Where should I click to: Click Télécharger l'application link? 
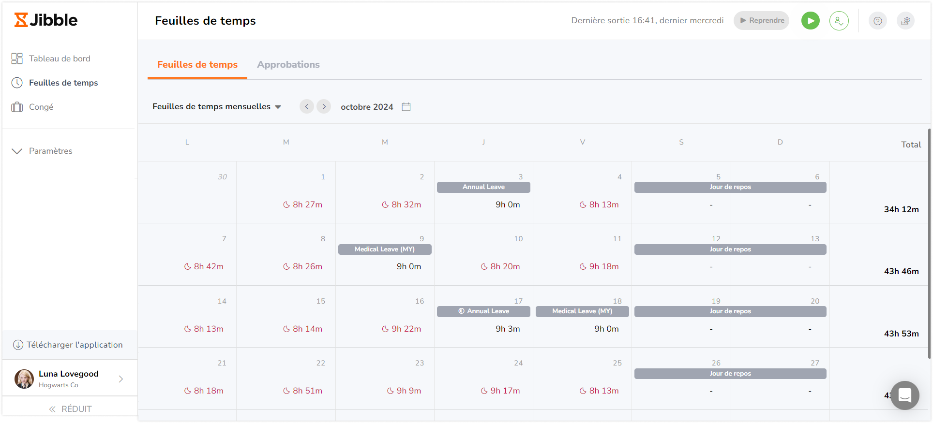[68, 345]
